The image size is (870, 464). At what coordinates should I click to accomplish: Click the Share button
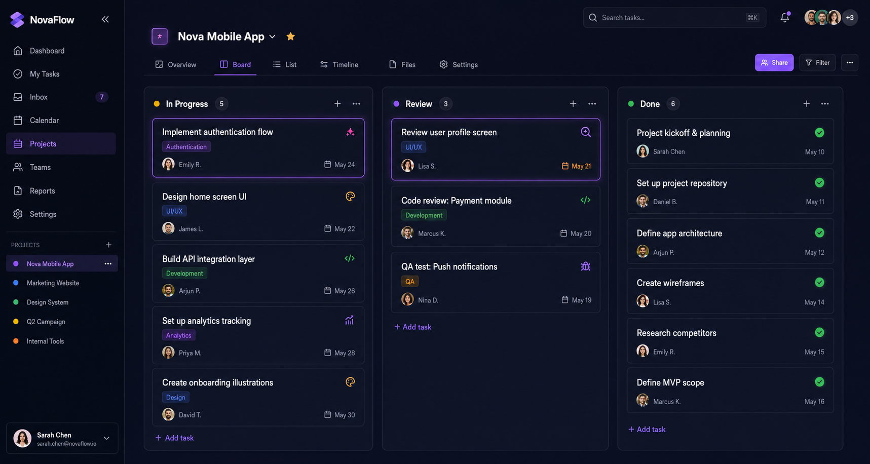pos(774,63)
